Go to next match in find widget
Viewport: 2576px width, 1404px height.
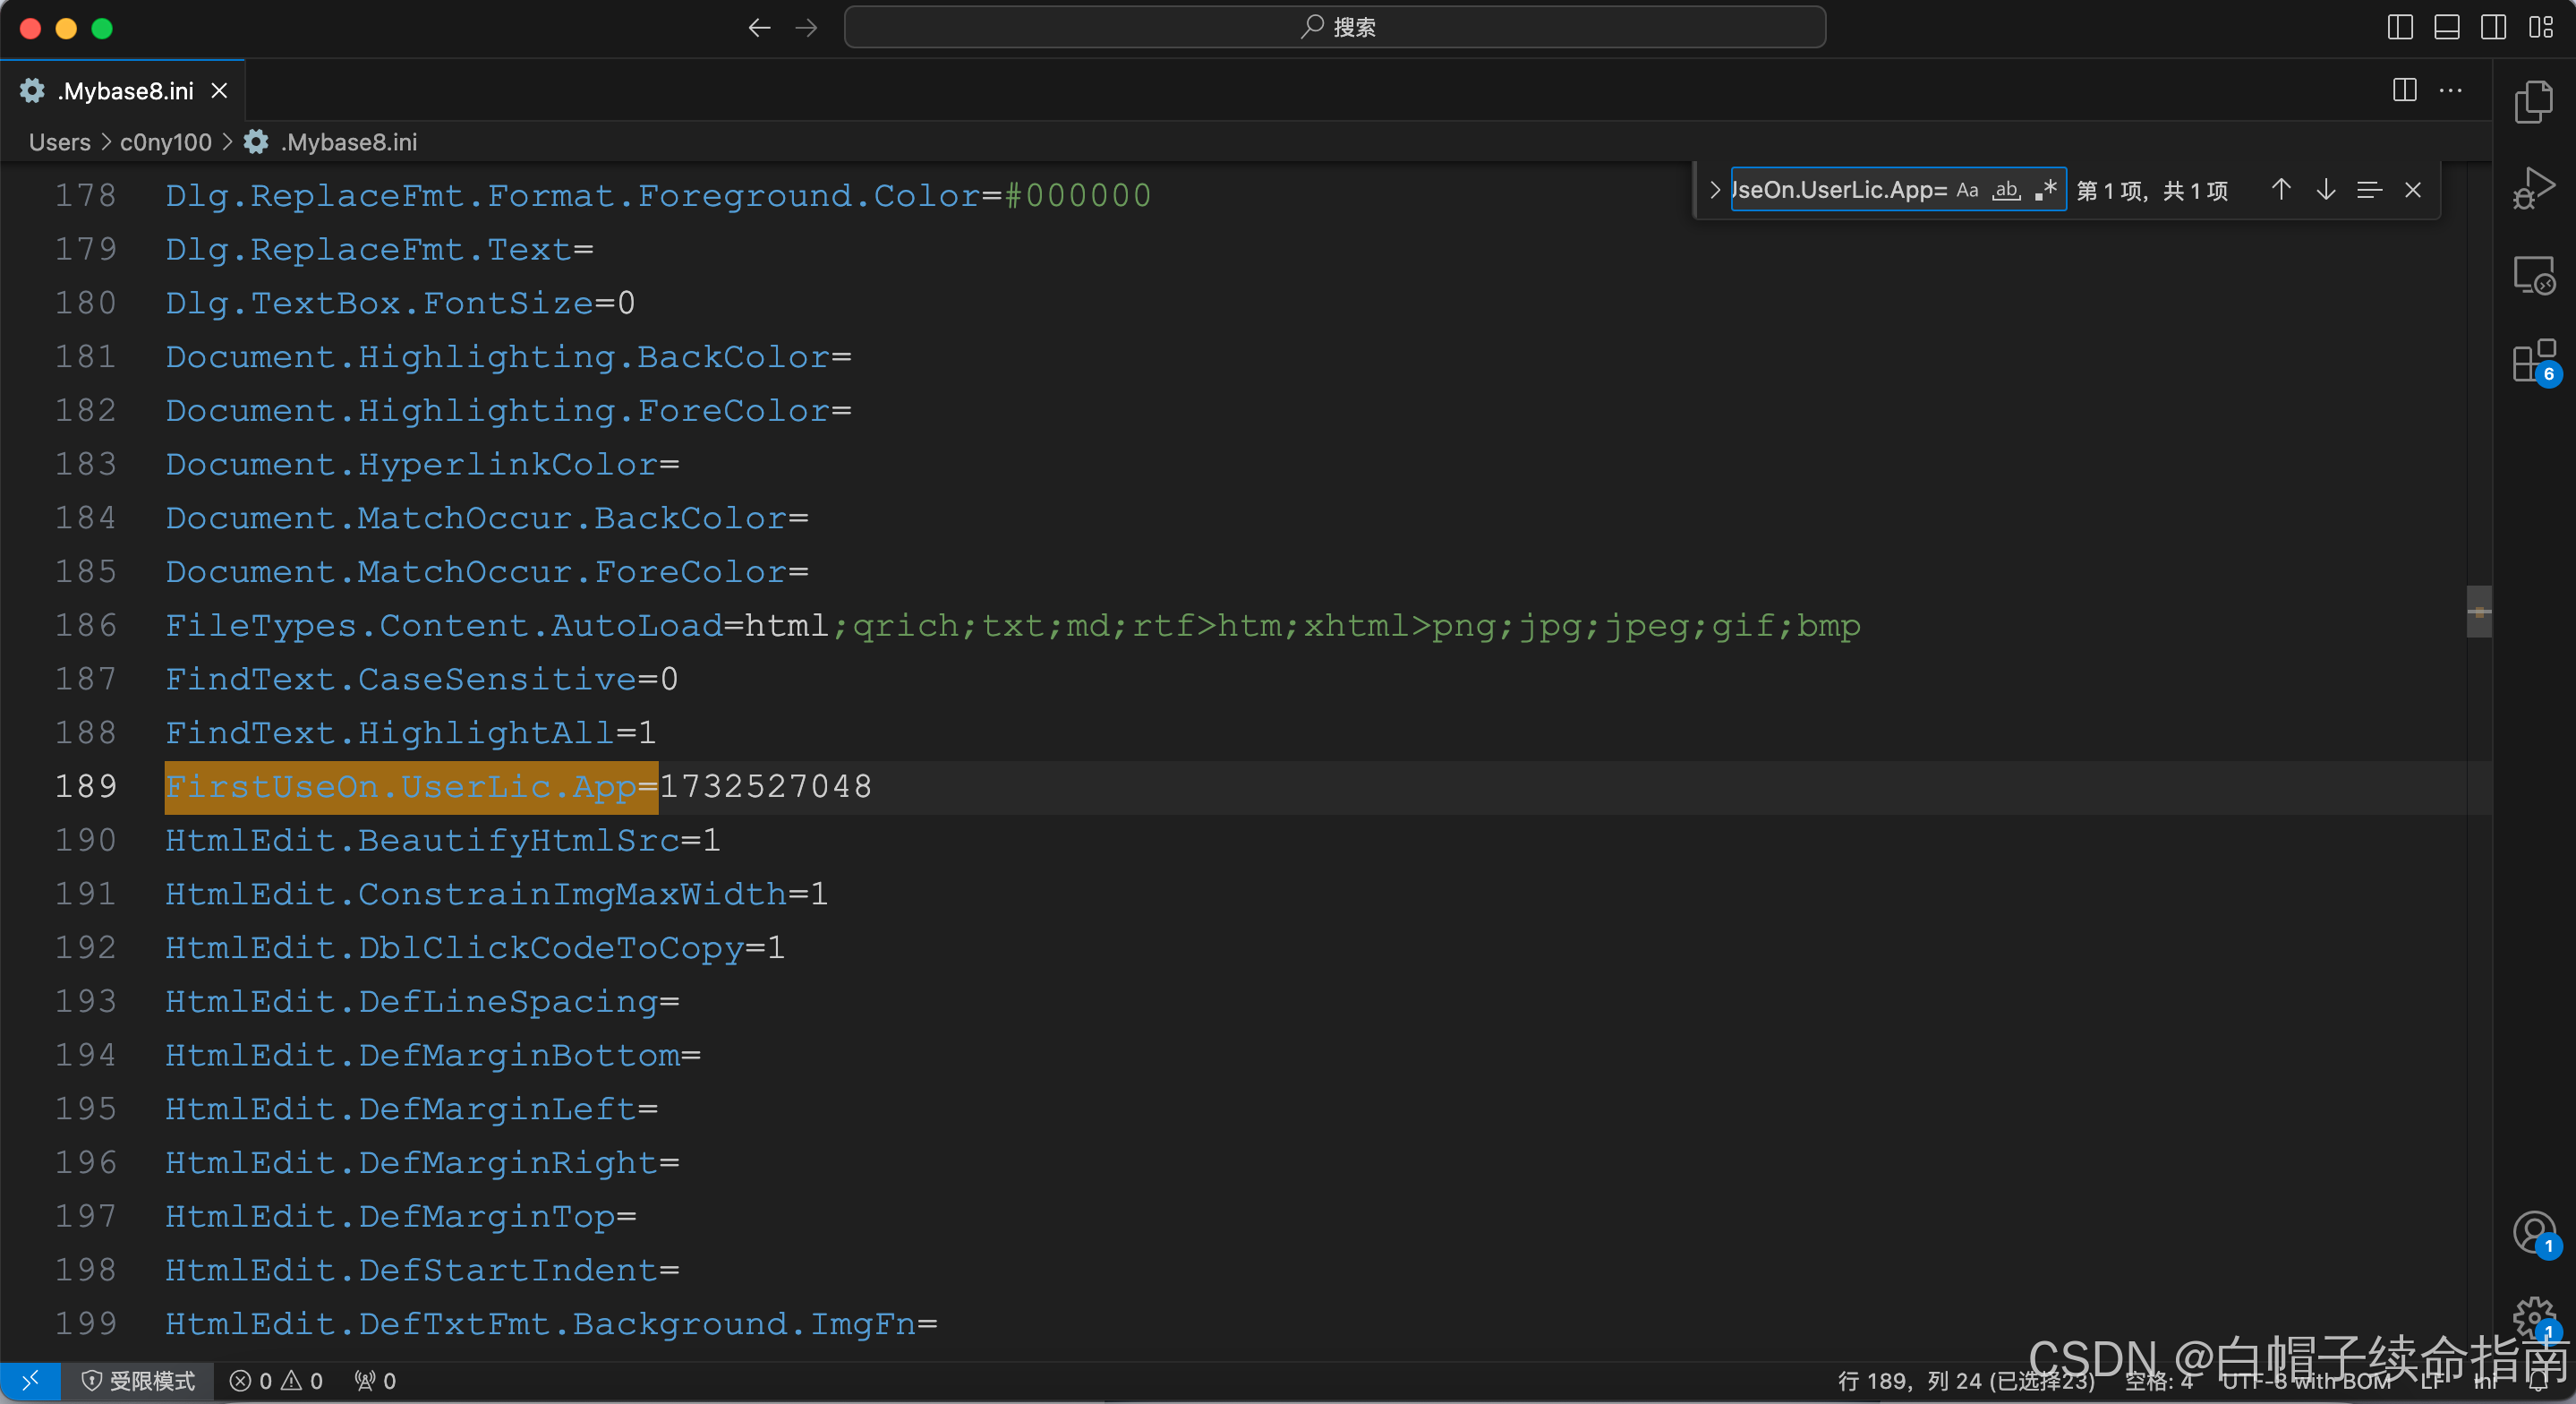pos(2326,190)
